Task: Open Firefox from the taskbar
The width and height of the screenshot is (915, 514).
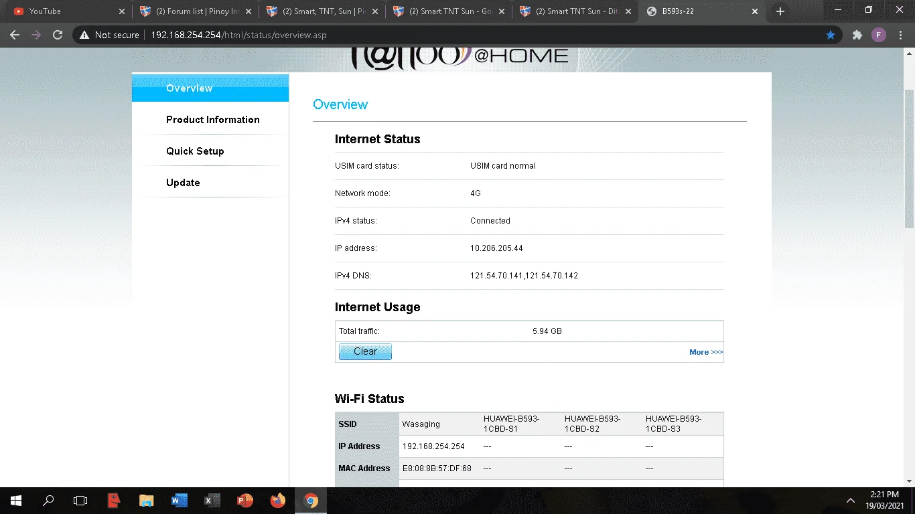Action: coord(277,500)
